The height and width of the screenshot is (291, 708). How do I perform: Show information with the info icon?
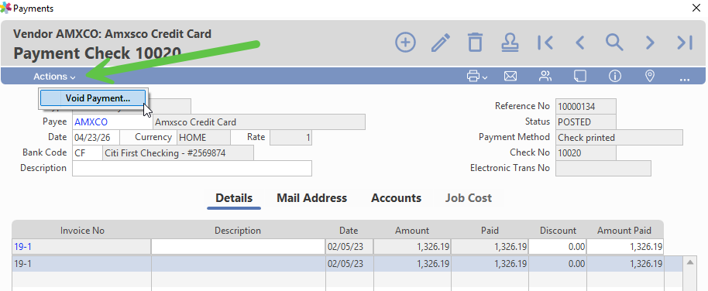point(615,77)
